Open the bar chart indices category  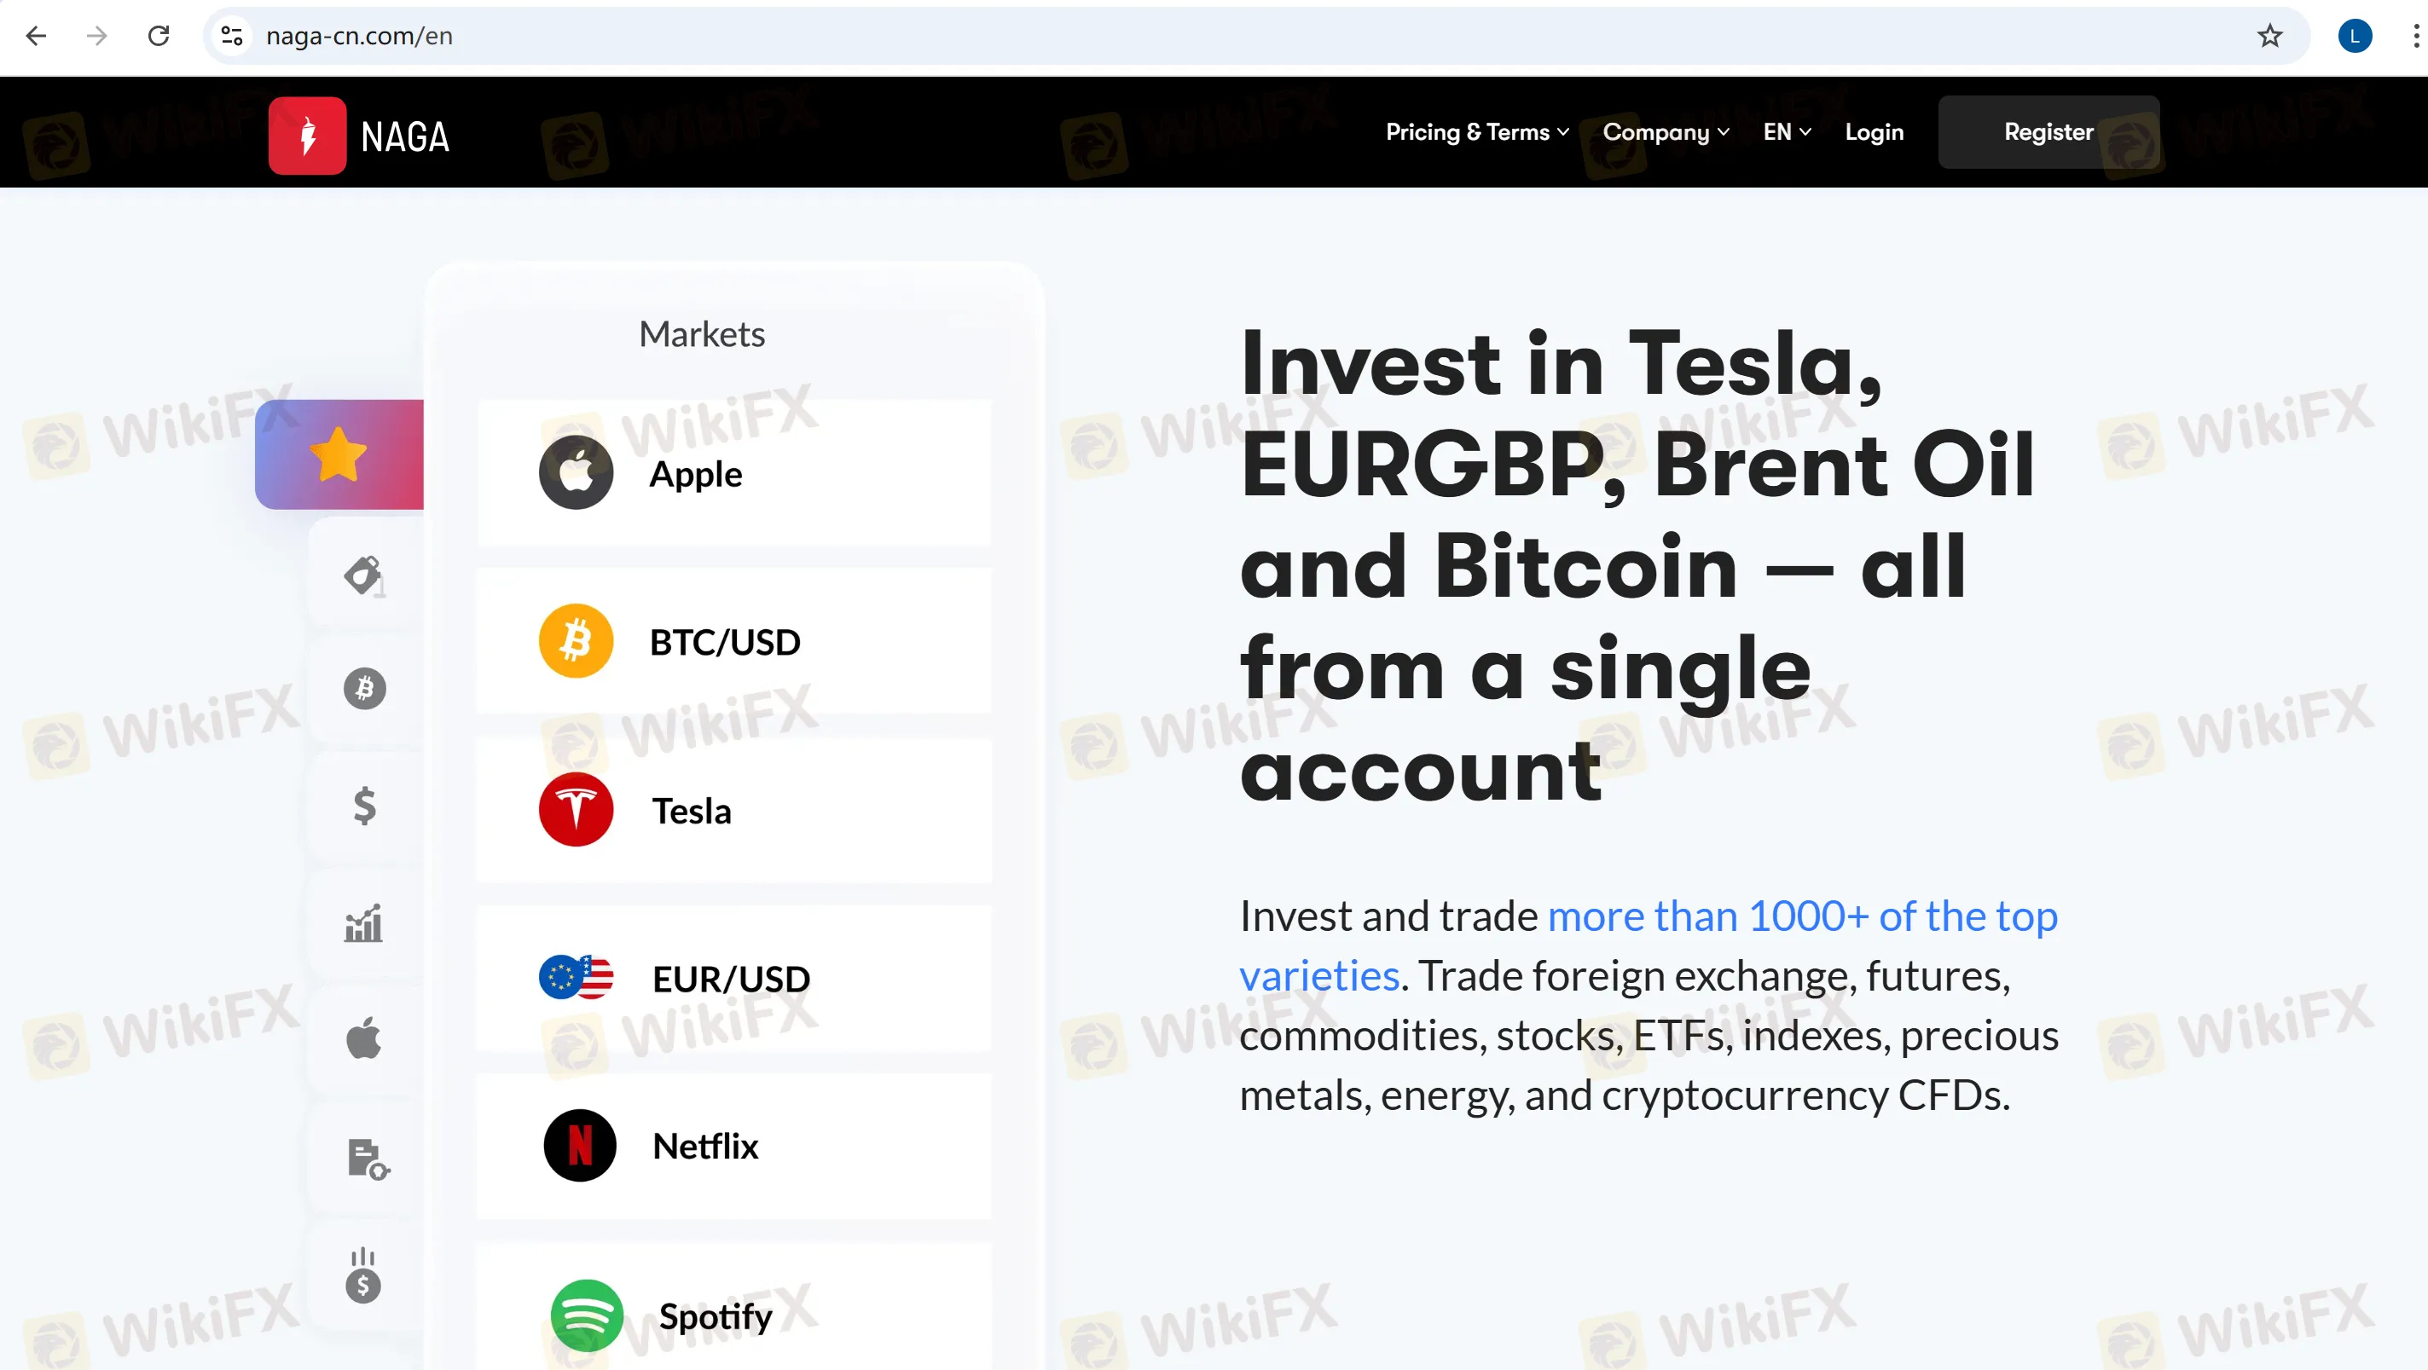click(364, 923)
